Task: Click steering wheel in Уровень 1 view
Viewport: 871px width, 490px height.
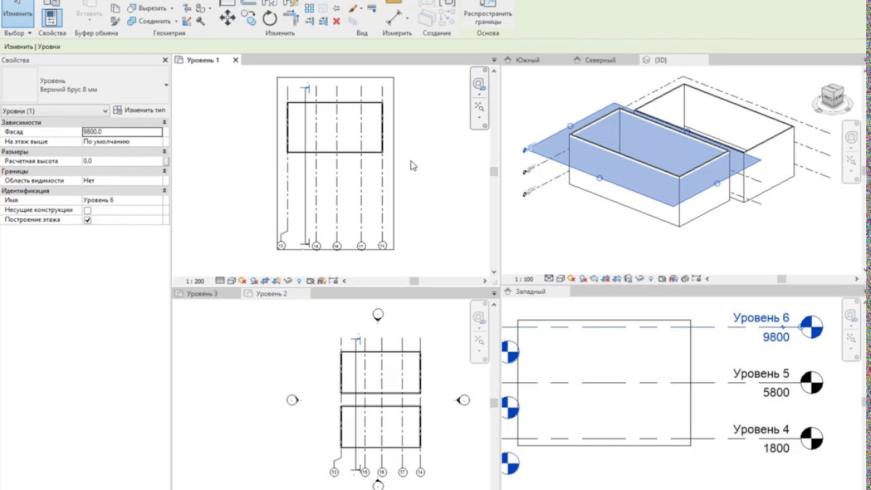Action: pos(479,84)
